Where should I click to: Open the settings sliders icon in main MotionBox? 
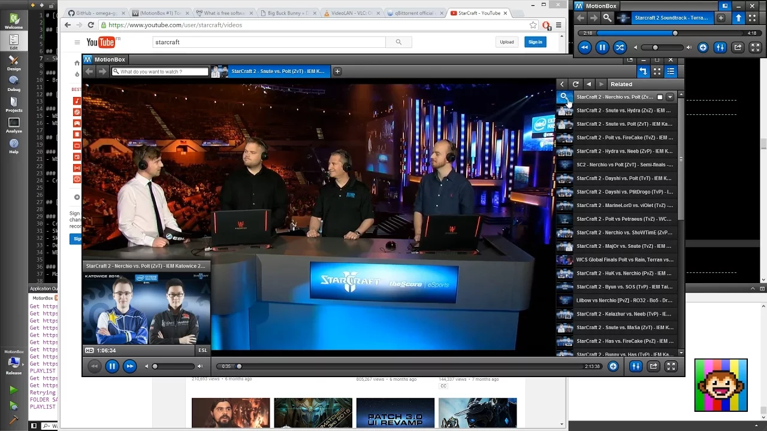click(x=636, y=366)
